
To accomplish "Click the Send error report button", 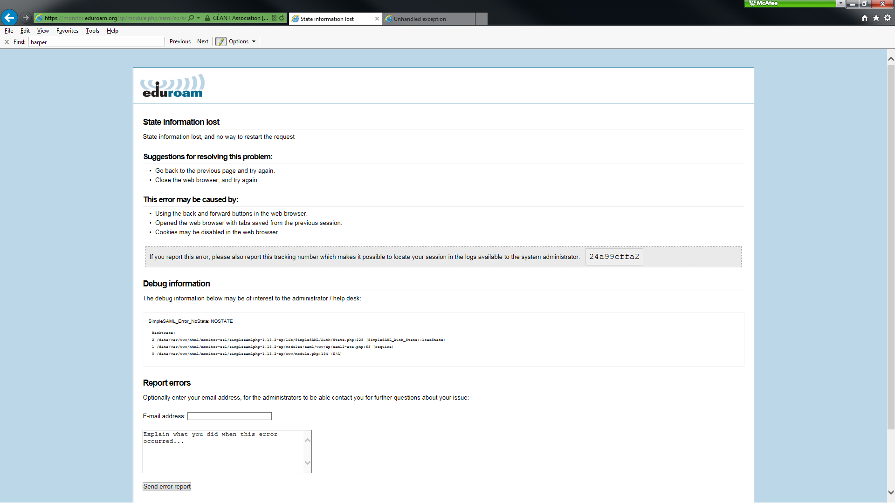I will click(x=167, y=487).
